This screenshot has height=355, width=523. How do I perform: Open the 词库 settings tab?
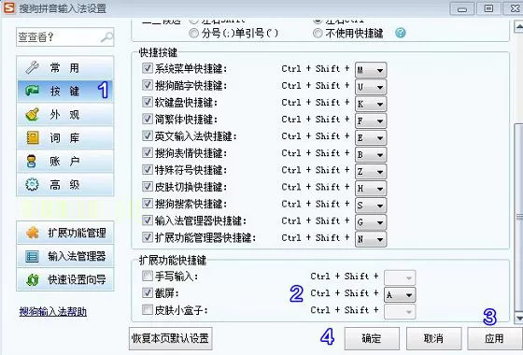pyautogui.click(x=65, y=138)
